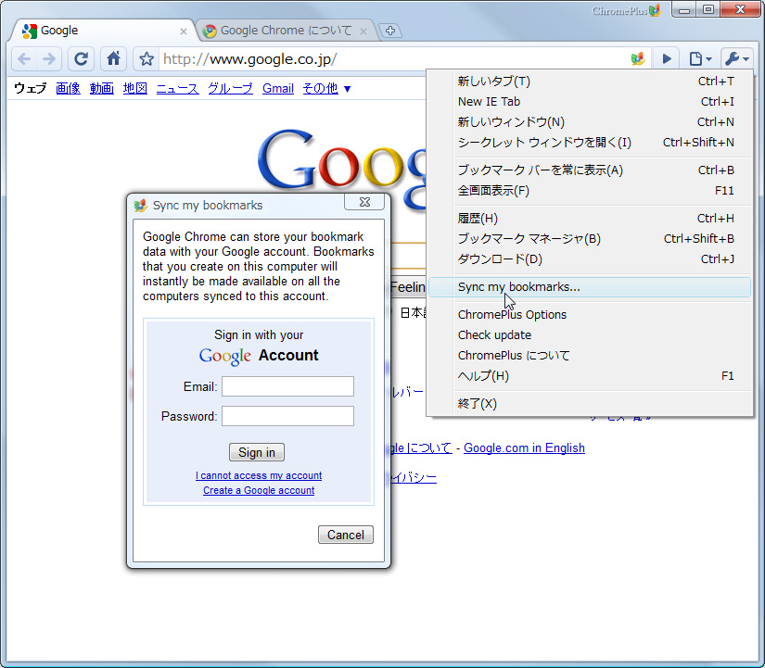Cancel the Sync my bookmarks dialog
The height and width of the screenshot is (668, 765).
[345, 535]
